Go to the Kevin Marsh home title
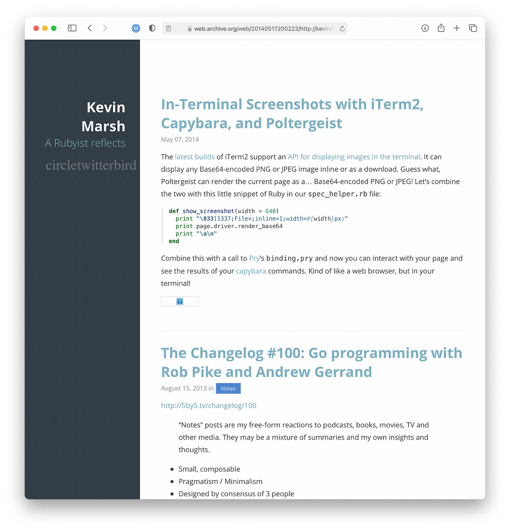This screenshot has height=532, width=510. (x=103, y=117)
